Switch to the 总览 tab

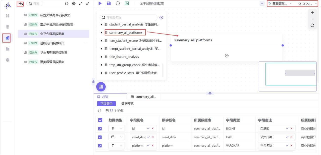click(110, 97)
